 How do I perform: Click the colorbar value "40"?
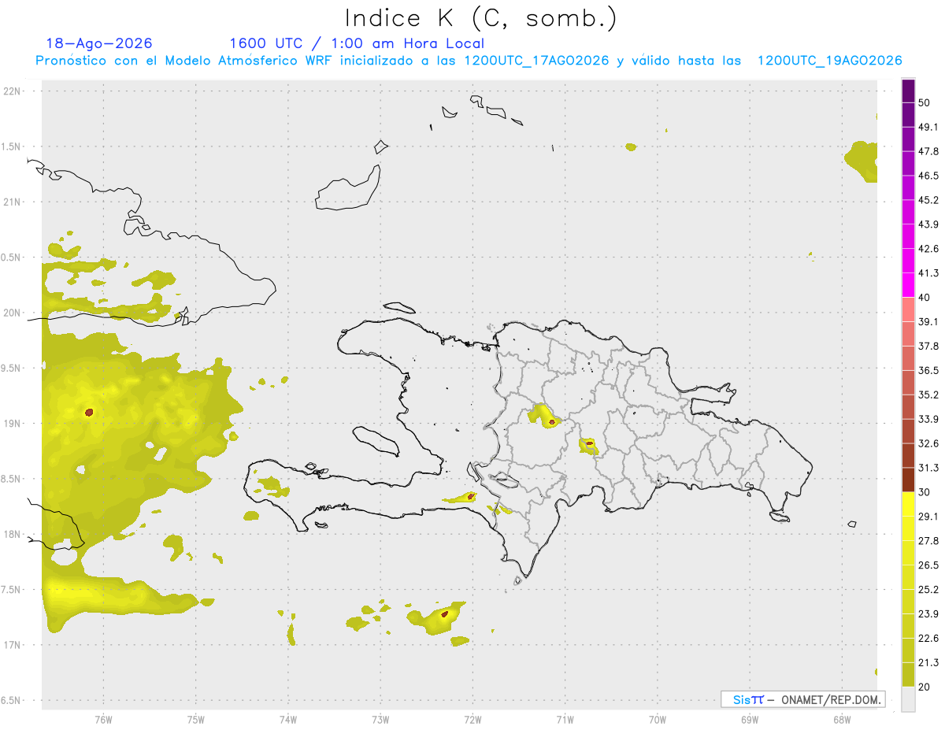tap(924, 298)
